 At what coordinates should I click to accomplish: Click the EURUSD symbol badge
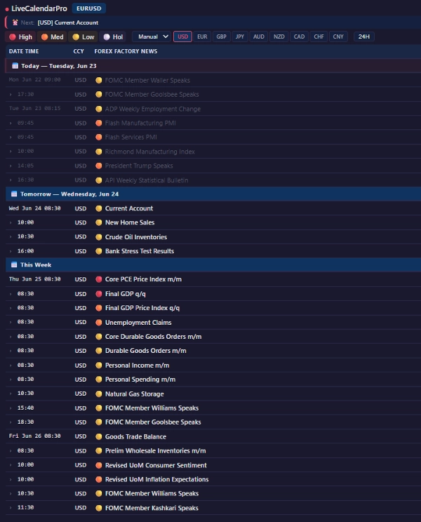coord(89,8)
